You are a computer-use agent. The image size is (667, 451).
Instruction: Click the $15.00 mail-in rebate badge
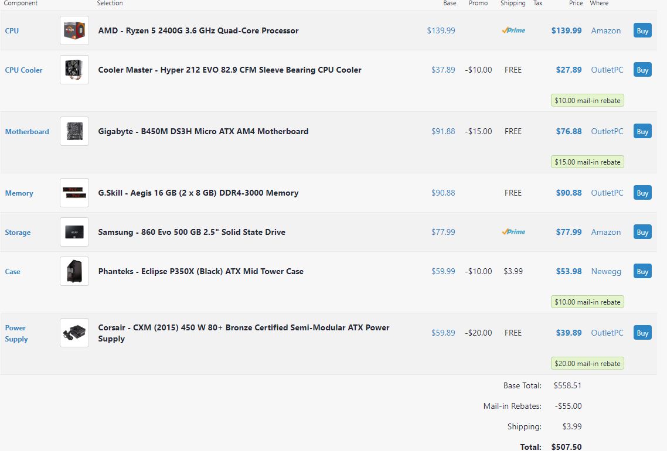tap(587, 162)
